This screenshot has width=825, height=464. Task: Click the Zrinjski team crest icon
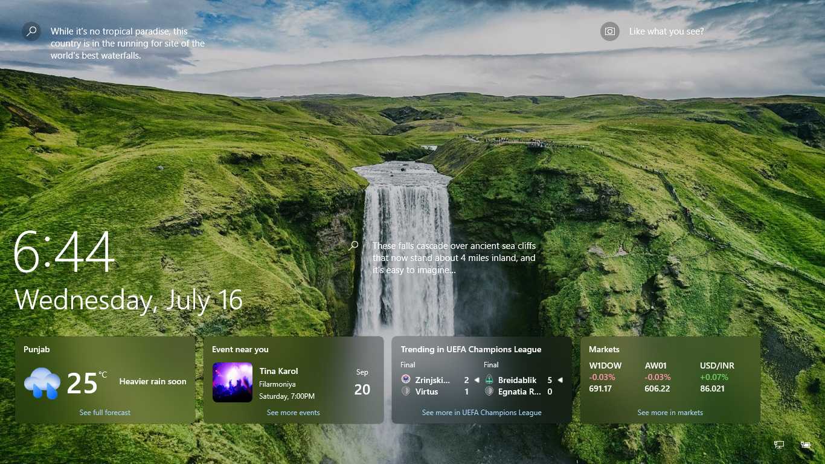406,379
